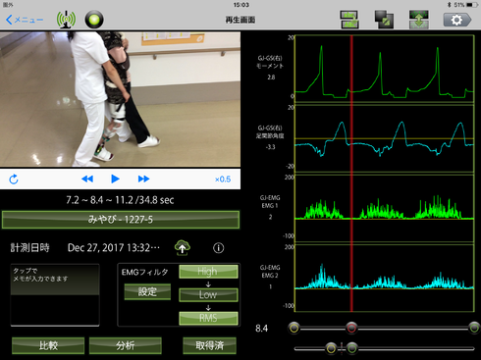Image resolution: width=481 pixels, height=360 pixels.
Task: Tap the memo input box
Action: 55,295
